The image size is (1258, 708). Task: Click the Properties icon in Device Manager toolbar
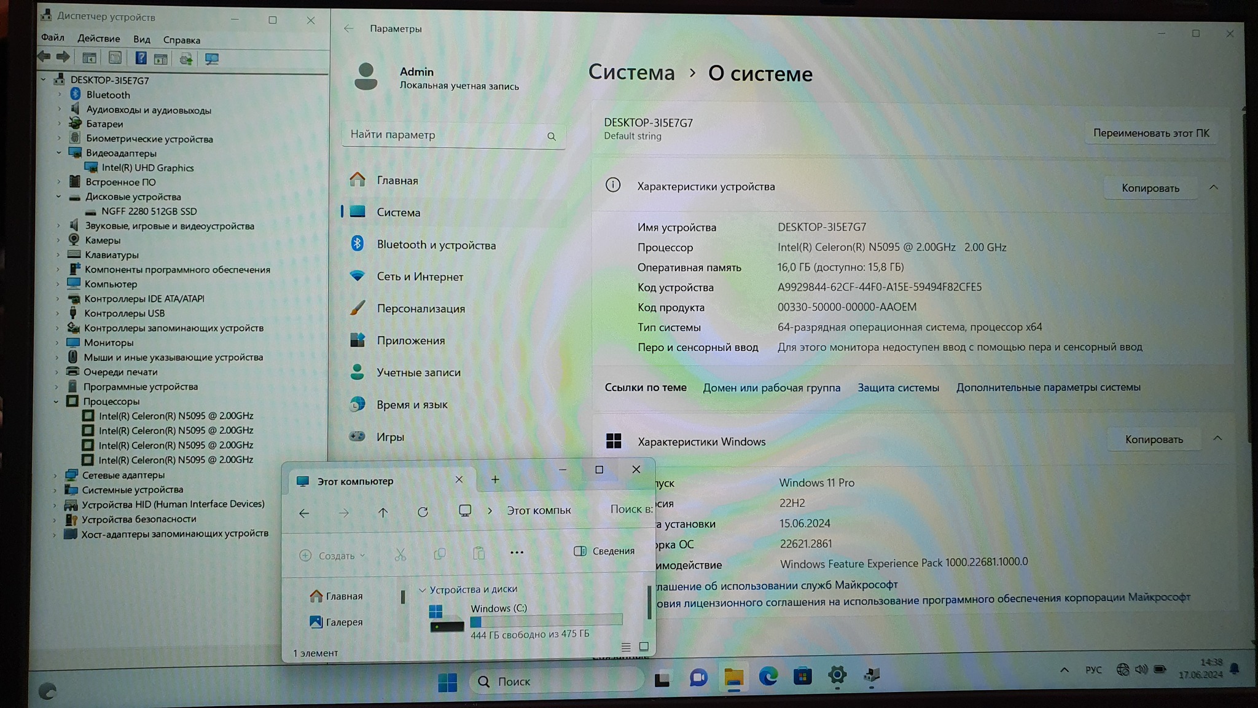pyautogui.click(x=115, y=58)
